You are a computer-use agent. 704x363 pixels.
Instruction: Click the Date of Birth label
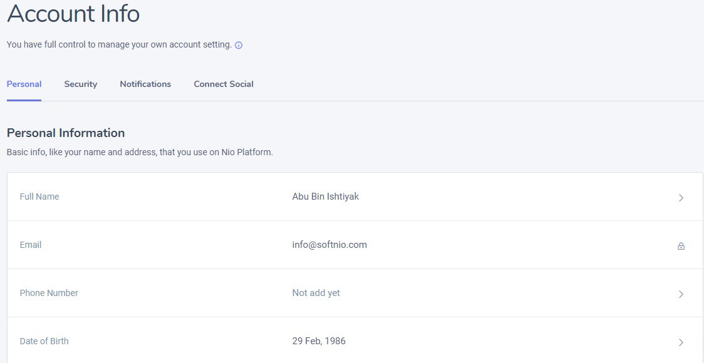click(44, 341)
